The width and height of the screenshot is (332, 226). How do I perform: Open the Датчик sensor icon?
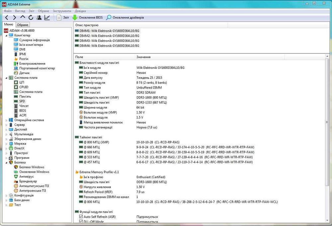pos(16,73)
